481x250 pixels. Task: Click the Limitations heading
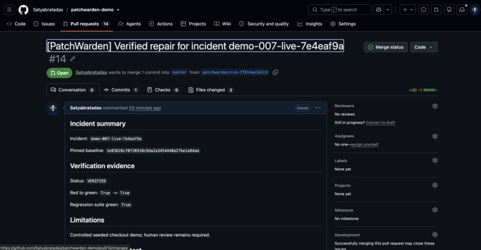pos(87,220)
